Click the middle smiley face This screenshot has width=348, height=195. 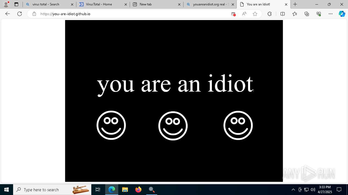coord(173,126)
